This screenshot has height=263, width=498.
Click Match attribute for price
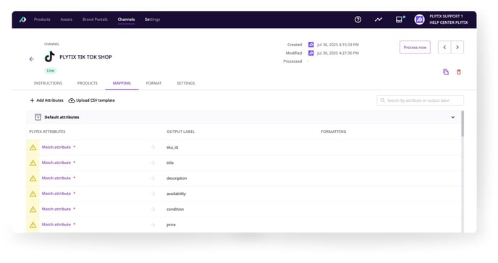pos(56,225)
